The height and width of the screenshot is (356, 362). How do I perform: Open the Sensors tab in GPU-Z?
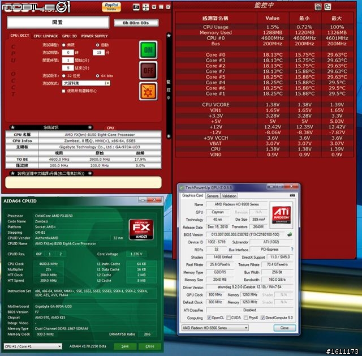click(x=213, y=196)
